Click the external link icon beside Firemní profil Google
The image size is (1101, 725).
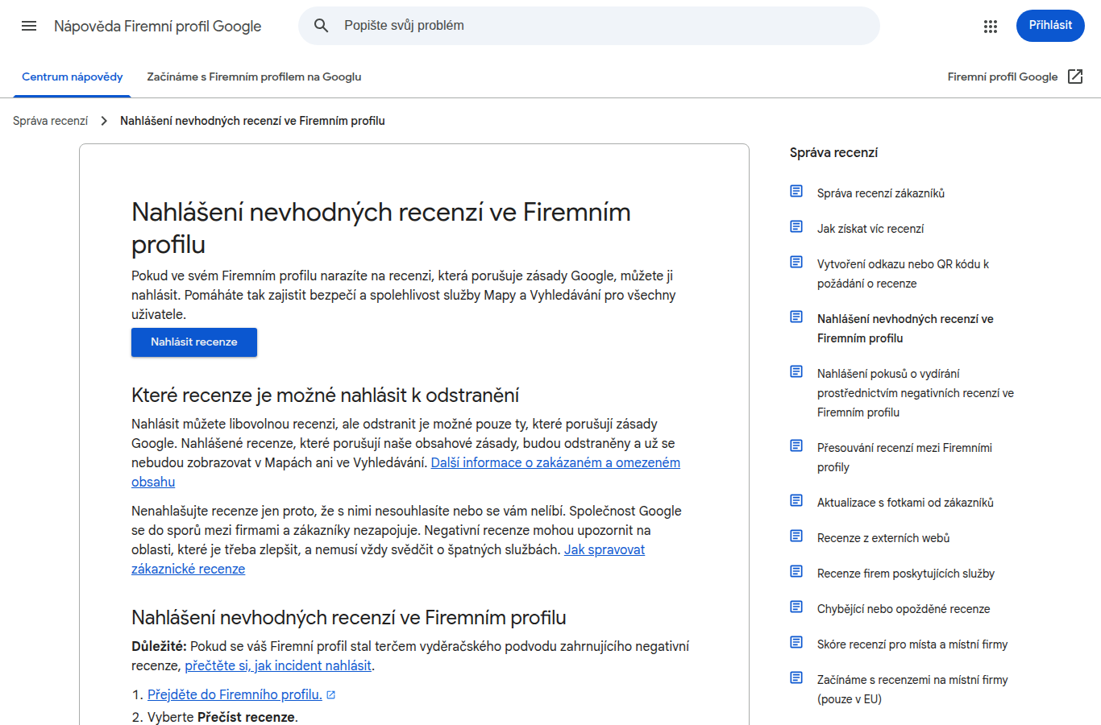tap(1075, 77)
